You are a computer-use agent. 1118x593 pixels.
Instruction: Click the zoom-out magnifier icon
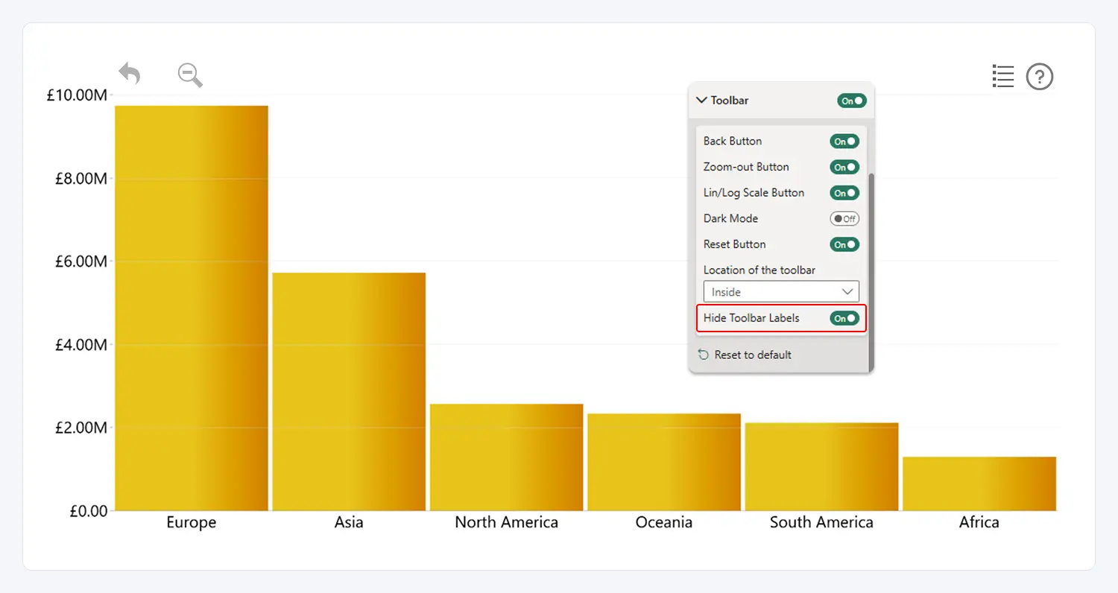click(x=190, y=74)
